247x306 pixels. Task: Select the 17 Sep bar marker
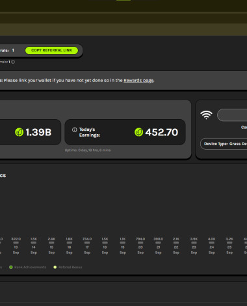(x=87, y=243)
